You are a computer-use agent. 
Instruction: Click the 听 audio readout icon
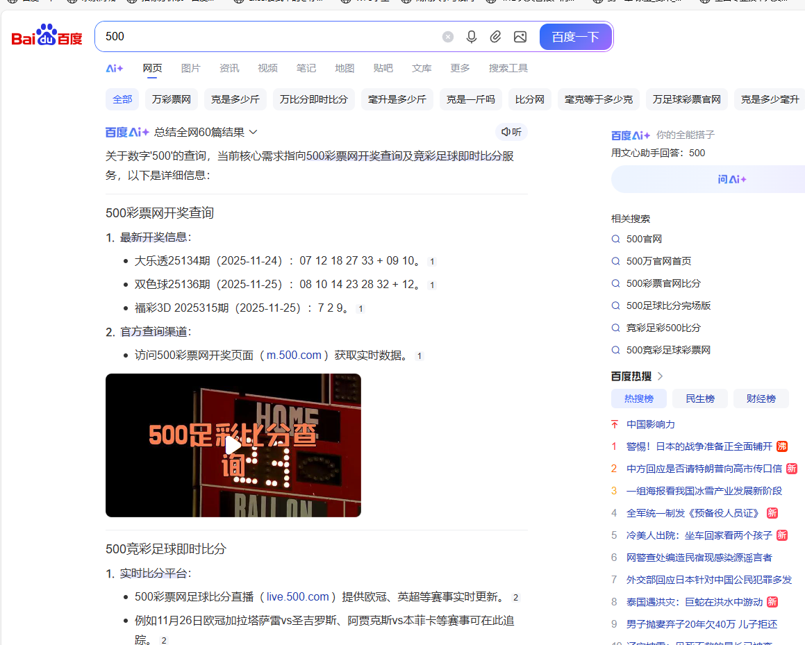click(x=511, y=131)
